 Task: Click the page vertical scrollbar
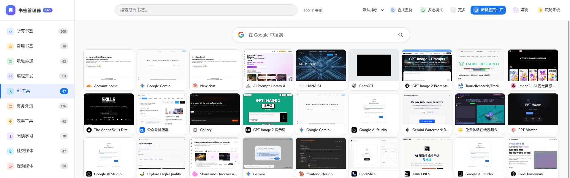pos(569,99)
